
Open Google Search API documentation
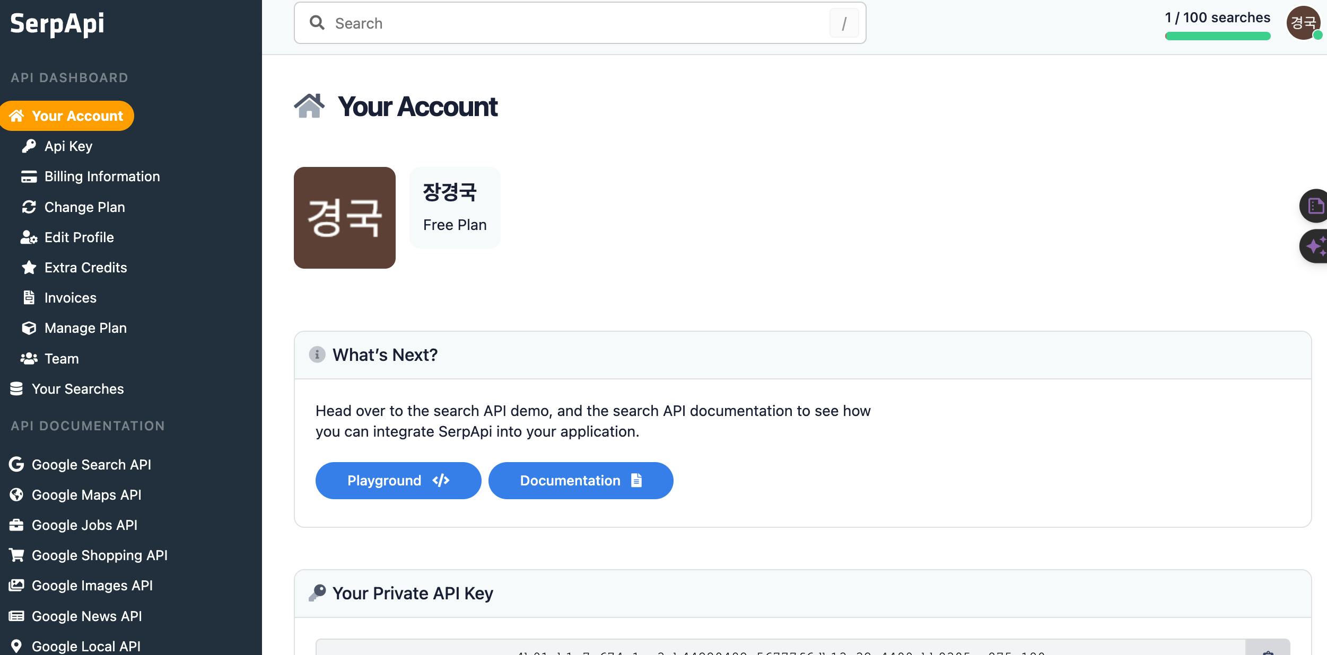click(x=92, y=465)
